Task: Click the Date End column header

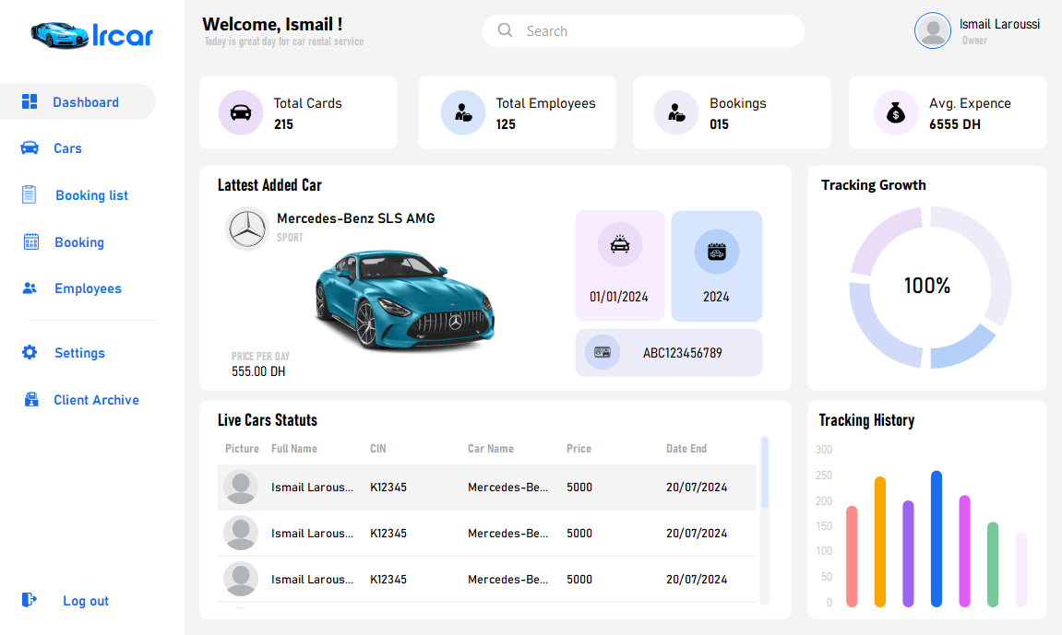Action: point(686,448)
